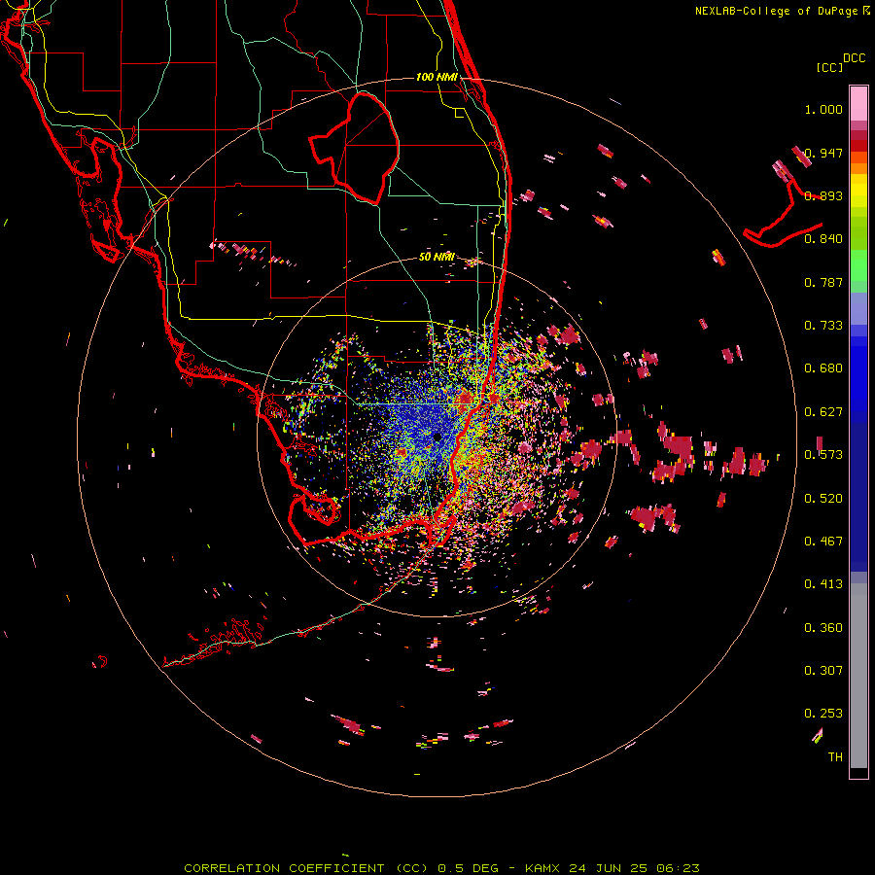This screenshot has height=875, width=875.
Task: Select the 0.787 scale value
Action: tap(823, 282)
